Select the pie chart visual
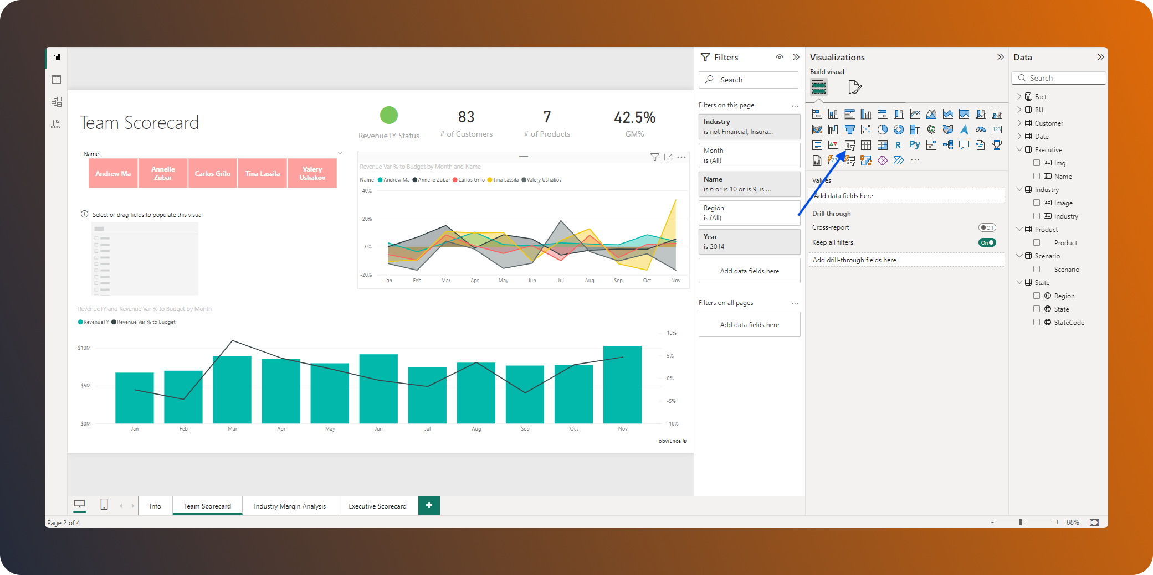This screenshot has width=1153, height=575. [883, 129]
